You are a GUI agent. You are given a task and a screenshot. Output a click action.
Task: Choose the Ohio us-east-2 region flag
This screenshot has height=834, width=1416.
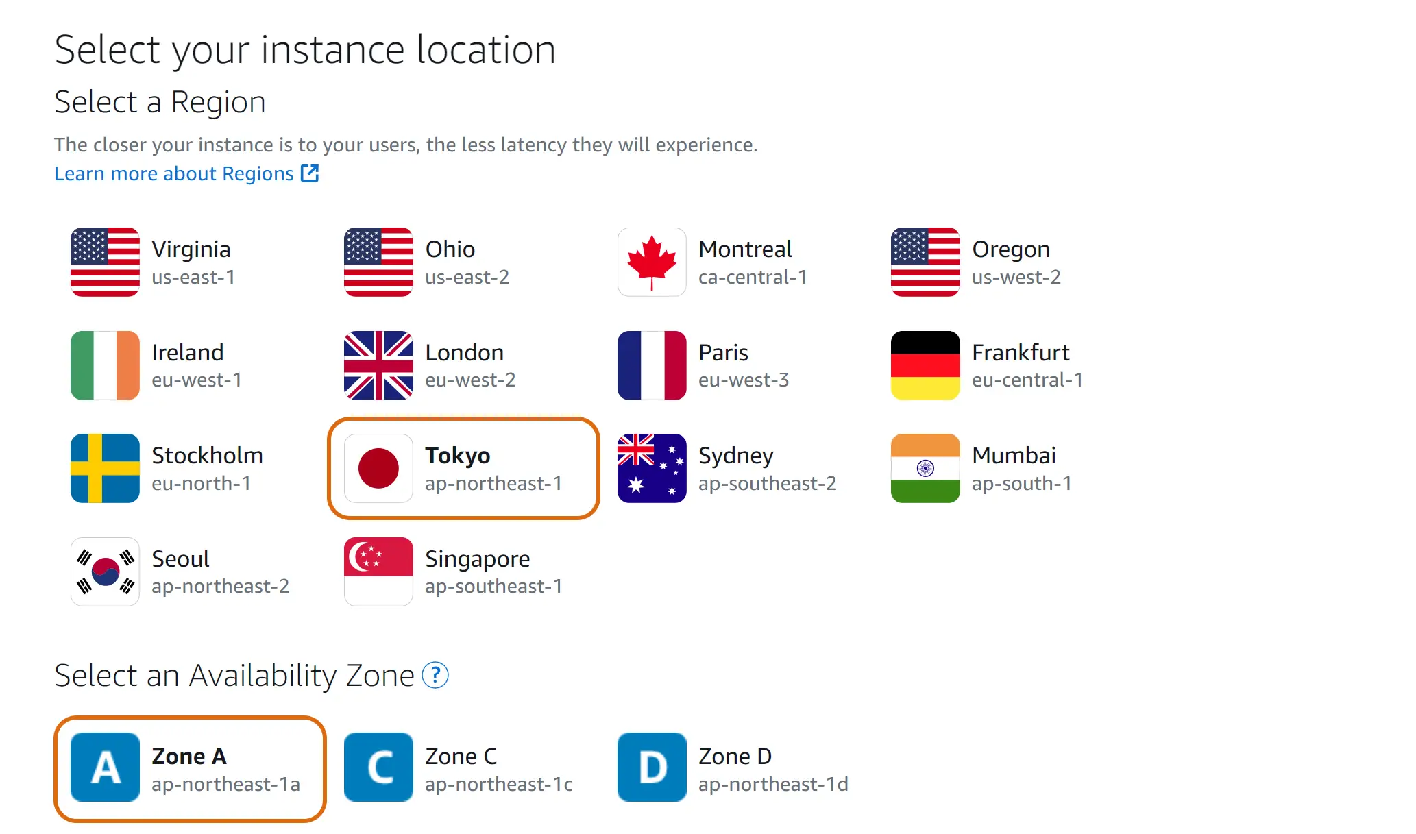378,262
